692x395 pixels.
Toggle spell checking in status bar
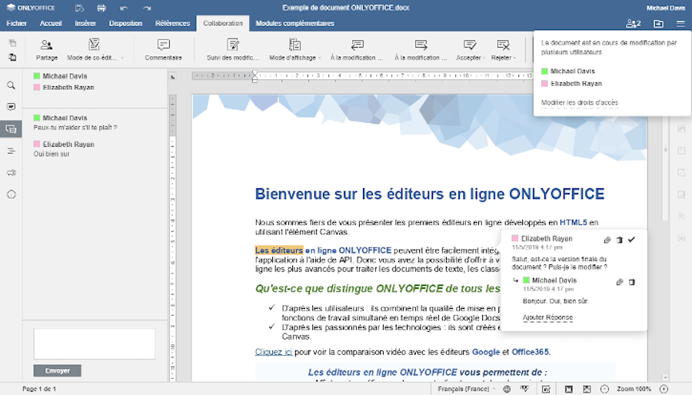[x=524, y=389]
